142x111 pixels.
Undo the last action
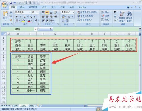[x=14, y=3]
